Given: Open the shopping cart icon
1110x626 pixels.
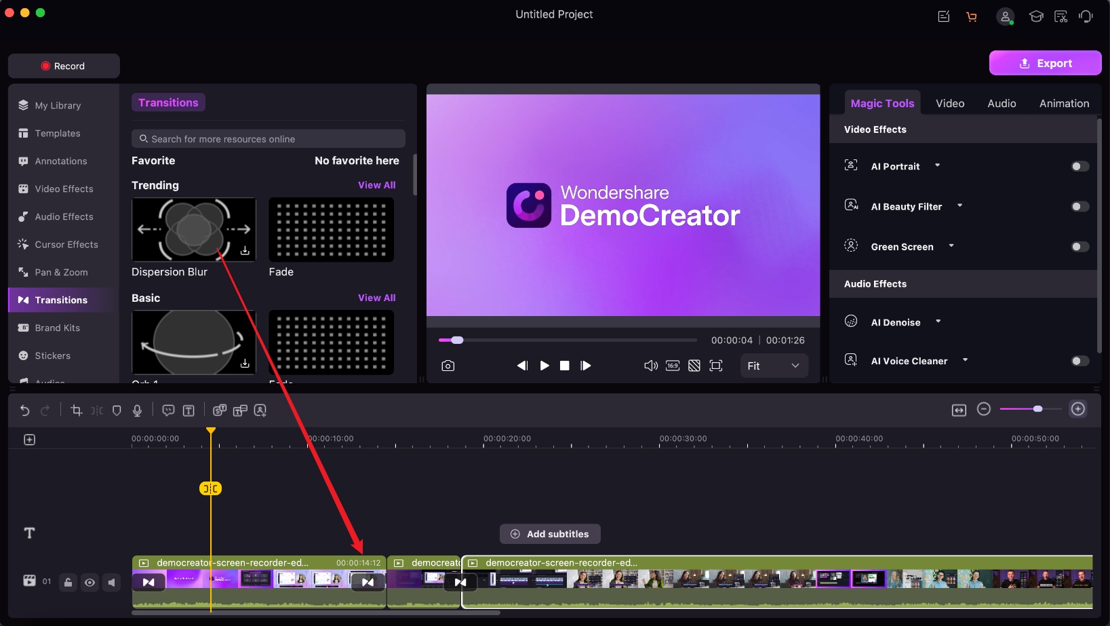Looking at the screenshot, I should [x=972, y=17].
